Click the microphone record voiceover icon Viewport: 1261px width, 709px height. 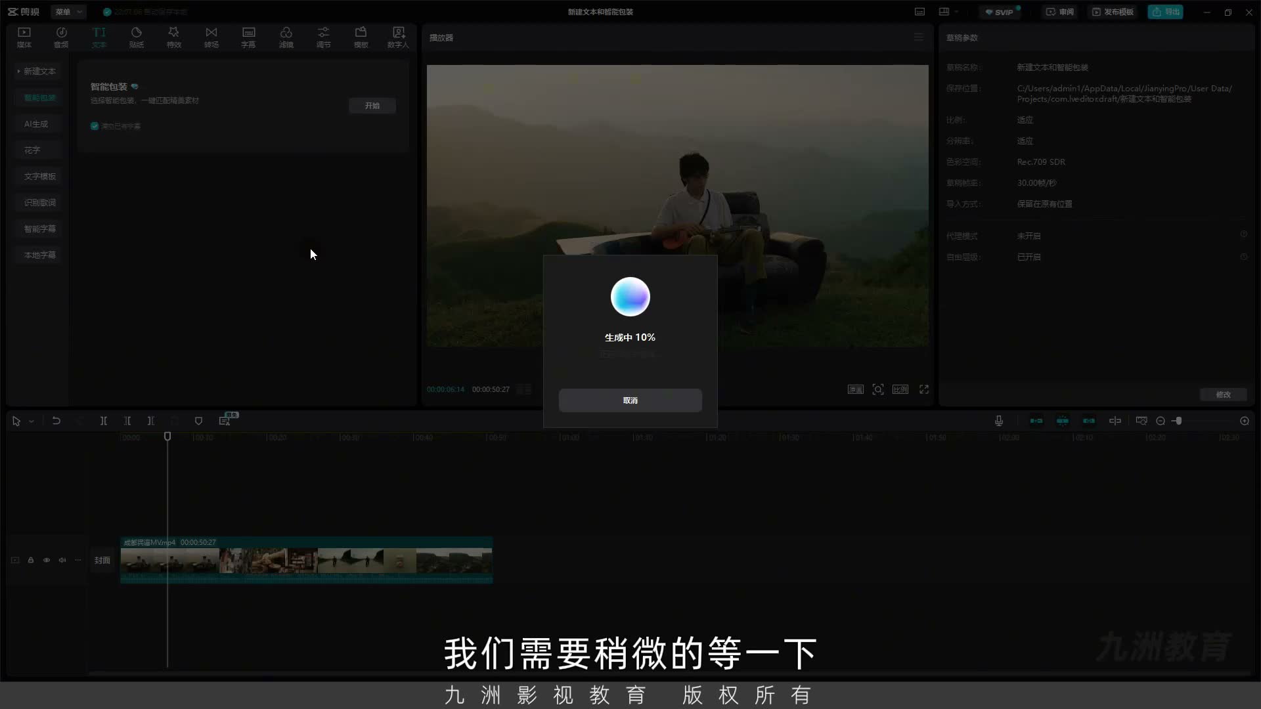click(x=999, y=421)
